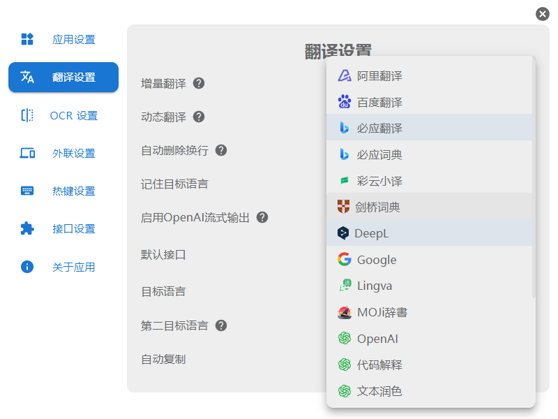Click the OCR 设置 scan icon
Image resolution: width=558 pixels, height=419 pixels.
(x=27, y=115)
